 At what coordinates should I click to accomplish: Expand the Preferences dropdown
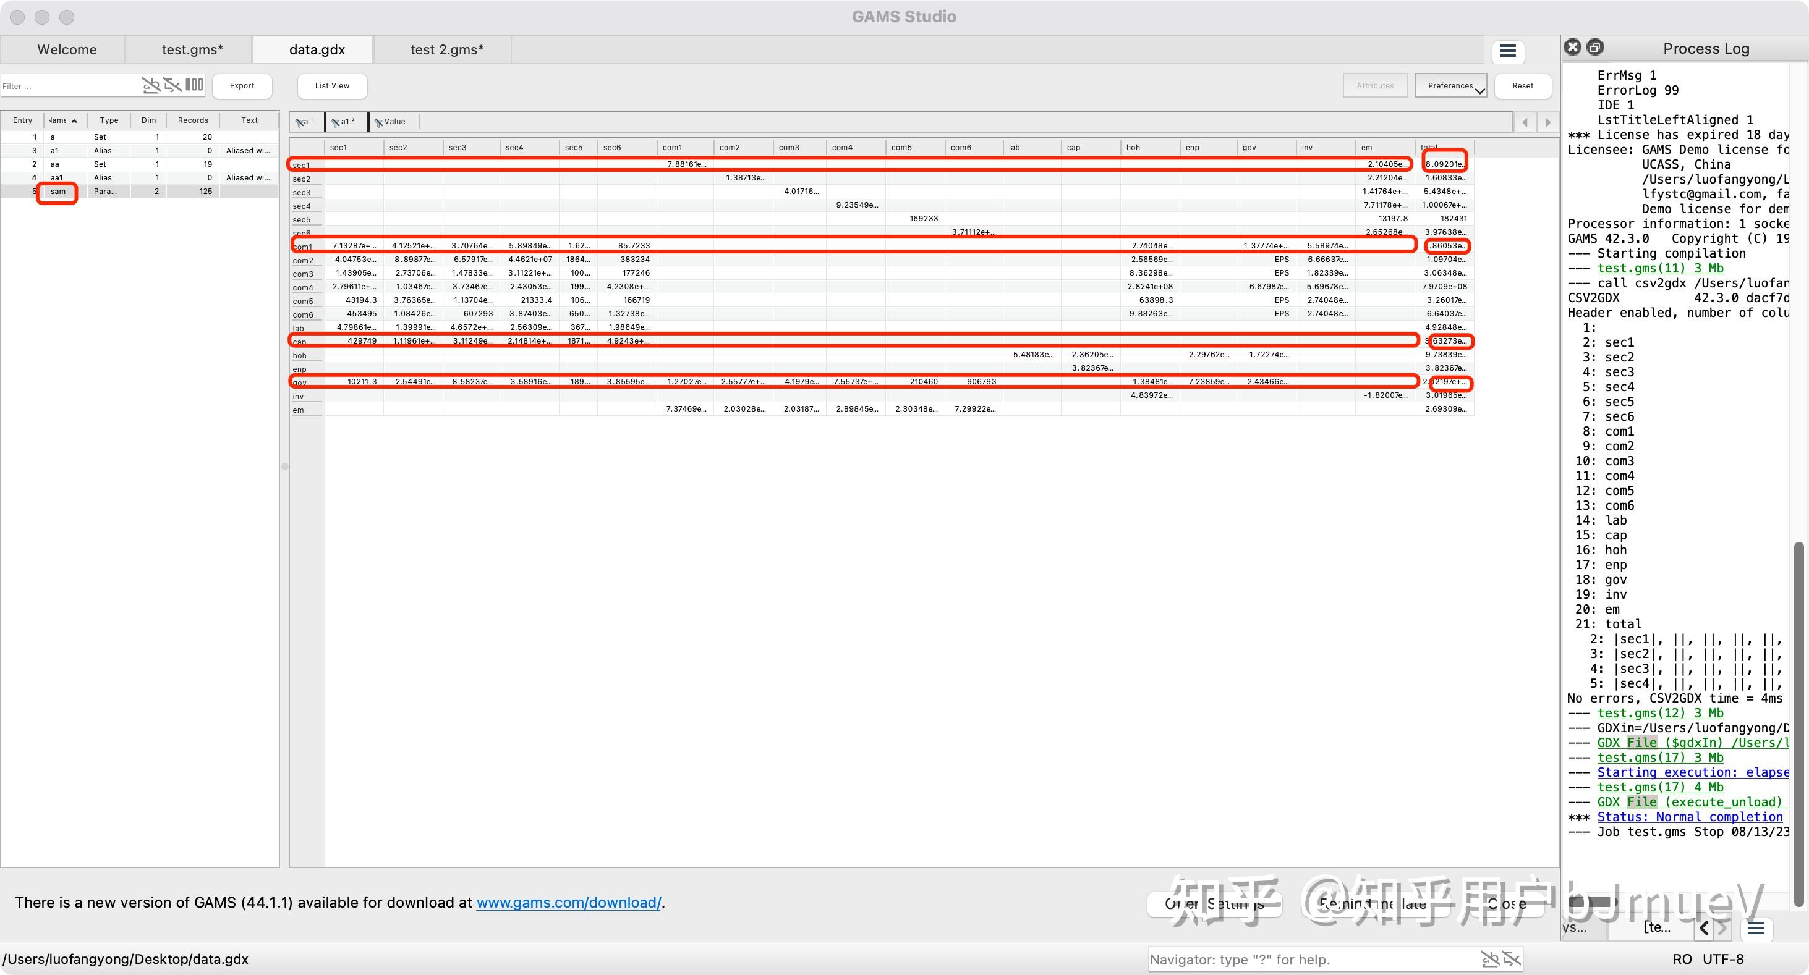pyautogui.click(x=1451, y=86)
